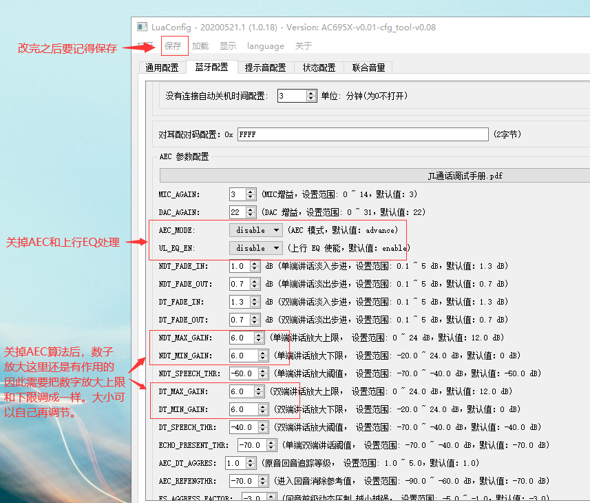590x503 pixels.
Task: Click the auto power-off time value field
Action: coord(292,96)
